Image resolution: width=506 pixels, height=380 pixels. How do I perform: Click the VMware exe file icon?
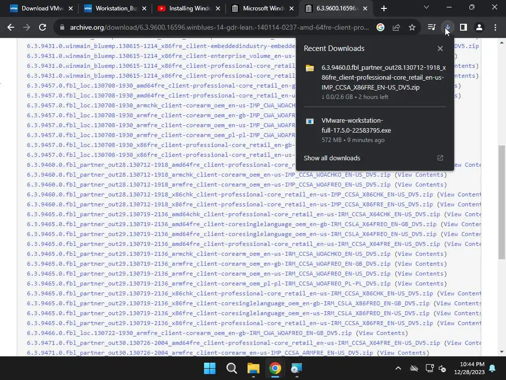coord(310,121)
